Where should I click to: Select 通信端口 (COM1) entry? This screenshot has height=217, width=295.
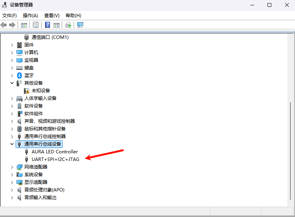coord(50,37)
